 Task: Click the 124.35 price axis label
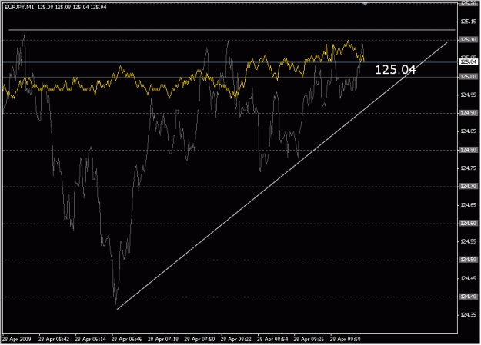(x=468, y=315)
